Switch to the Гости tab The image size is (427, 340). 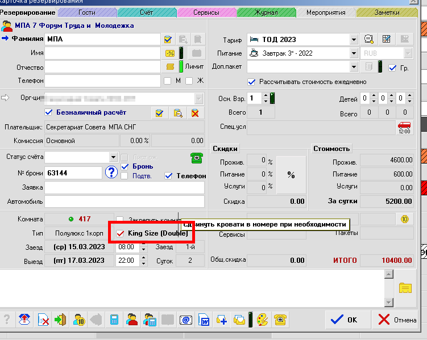tap(86, 12)
